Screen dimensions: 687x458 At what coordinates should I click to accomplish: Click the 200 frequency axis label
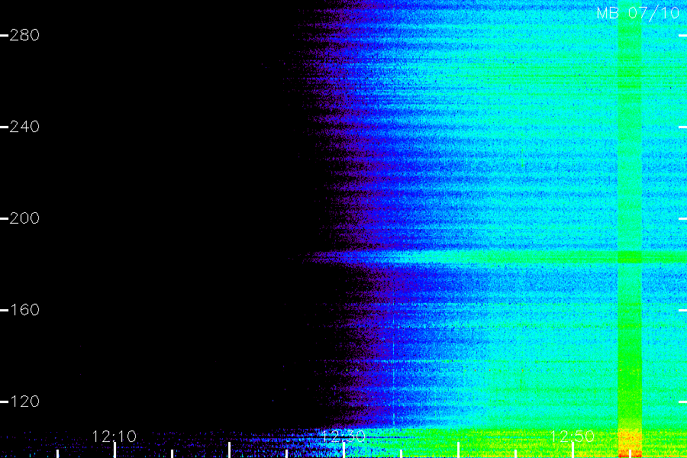24,218
